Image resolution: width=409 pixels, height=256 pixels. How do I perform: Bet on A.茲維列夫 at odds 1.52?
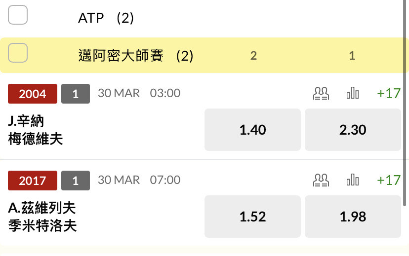coord(252,217)
